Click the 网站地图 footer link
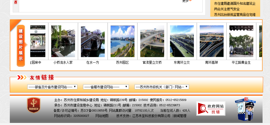The image size is (270, 125). (102, 116)
